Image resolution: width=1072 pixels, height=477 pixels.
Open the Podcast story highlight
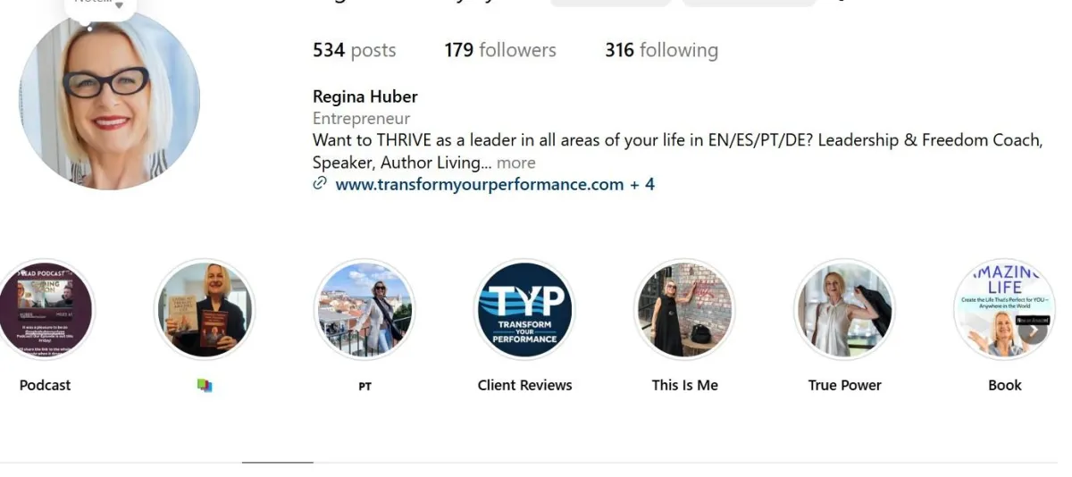click(45, 310)
